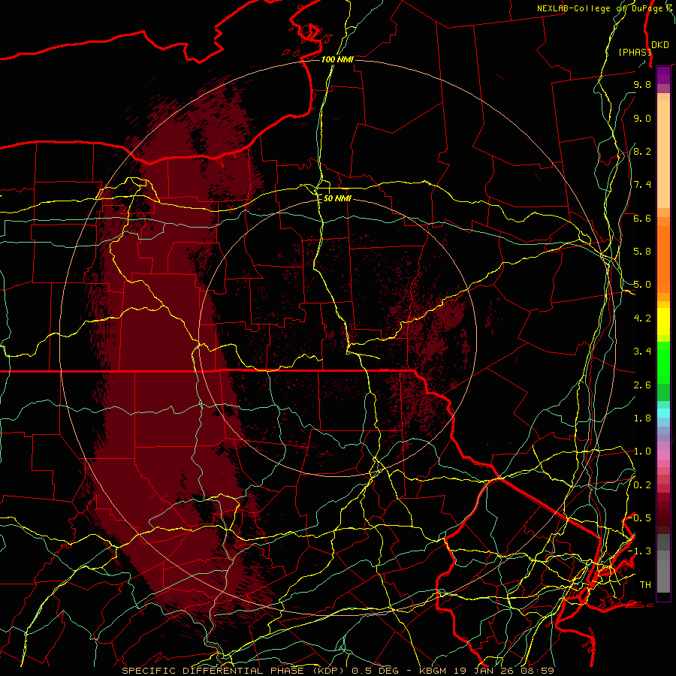Pick the cyan band of the color scale
Screen dimensions: 676x676
tap(663, 413)
